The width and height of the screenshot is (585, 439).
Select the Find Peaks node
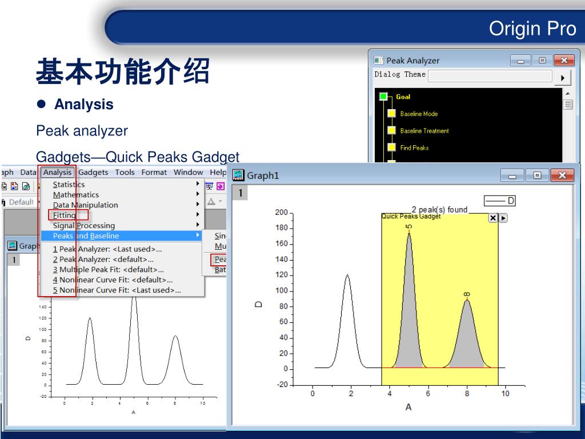click(x=391, y=147)
